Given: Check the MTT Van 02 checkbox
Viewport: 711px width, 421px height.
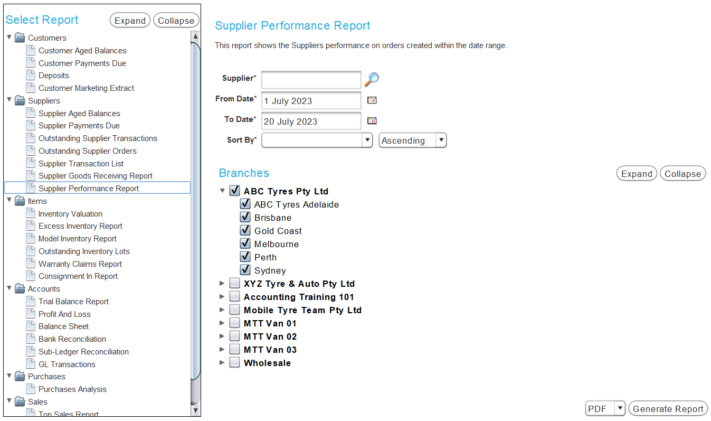Looking at the screenshot, I should tap(234, 336).
